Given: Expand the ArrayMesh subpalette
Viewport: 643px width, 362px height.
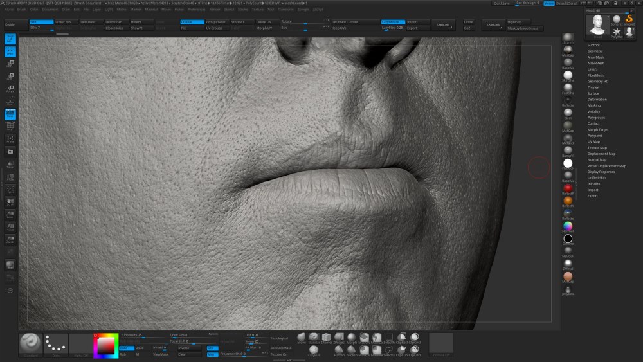Looking at the screenshot, I should click(x=595, y=57).
